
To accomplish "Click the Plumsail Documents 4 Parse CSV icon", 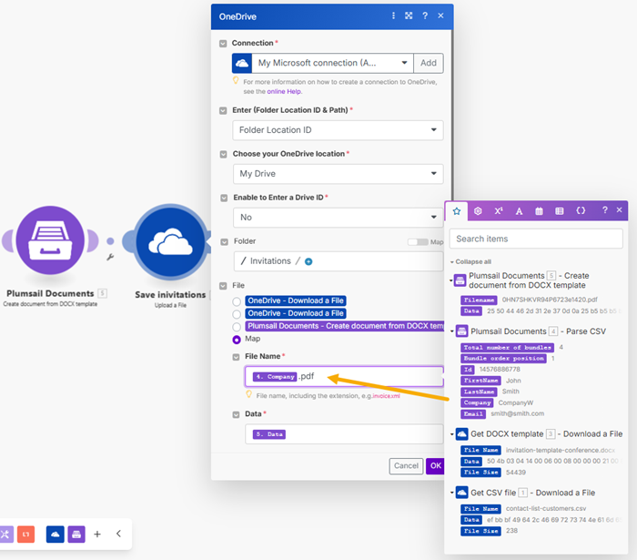I will coord(462,331).
